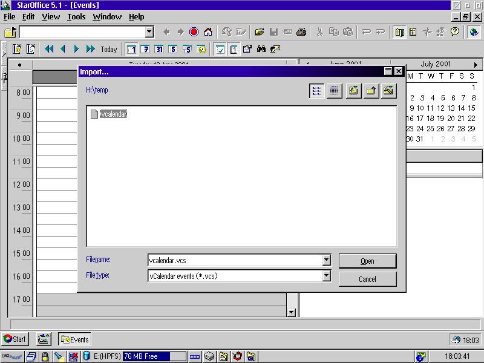Image resolution: width=484 pixels, height=363 pixels.
Task: Open the binoculars search icon
Action: pyautogui.click(x=261, y=49)
